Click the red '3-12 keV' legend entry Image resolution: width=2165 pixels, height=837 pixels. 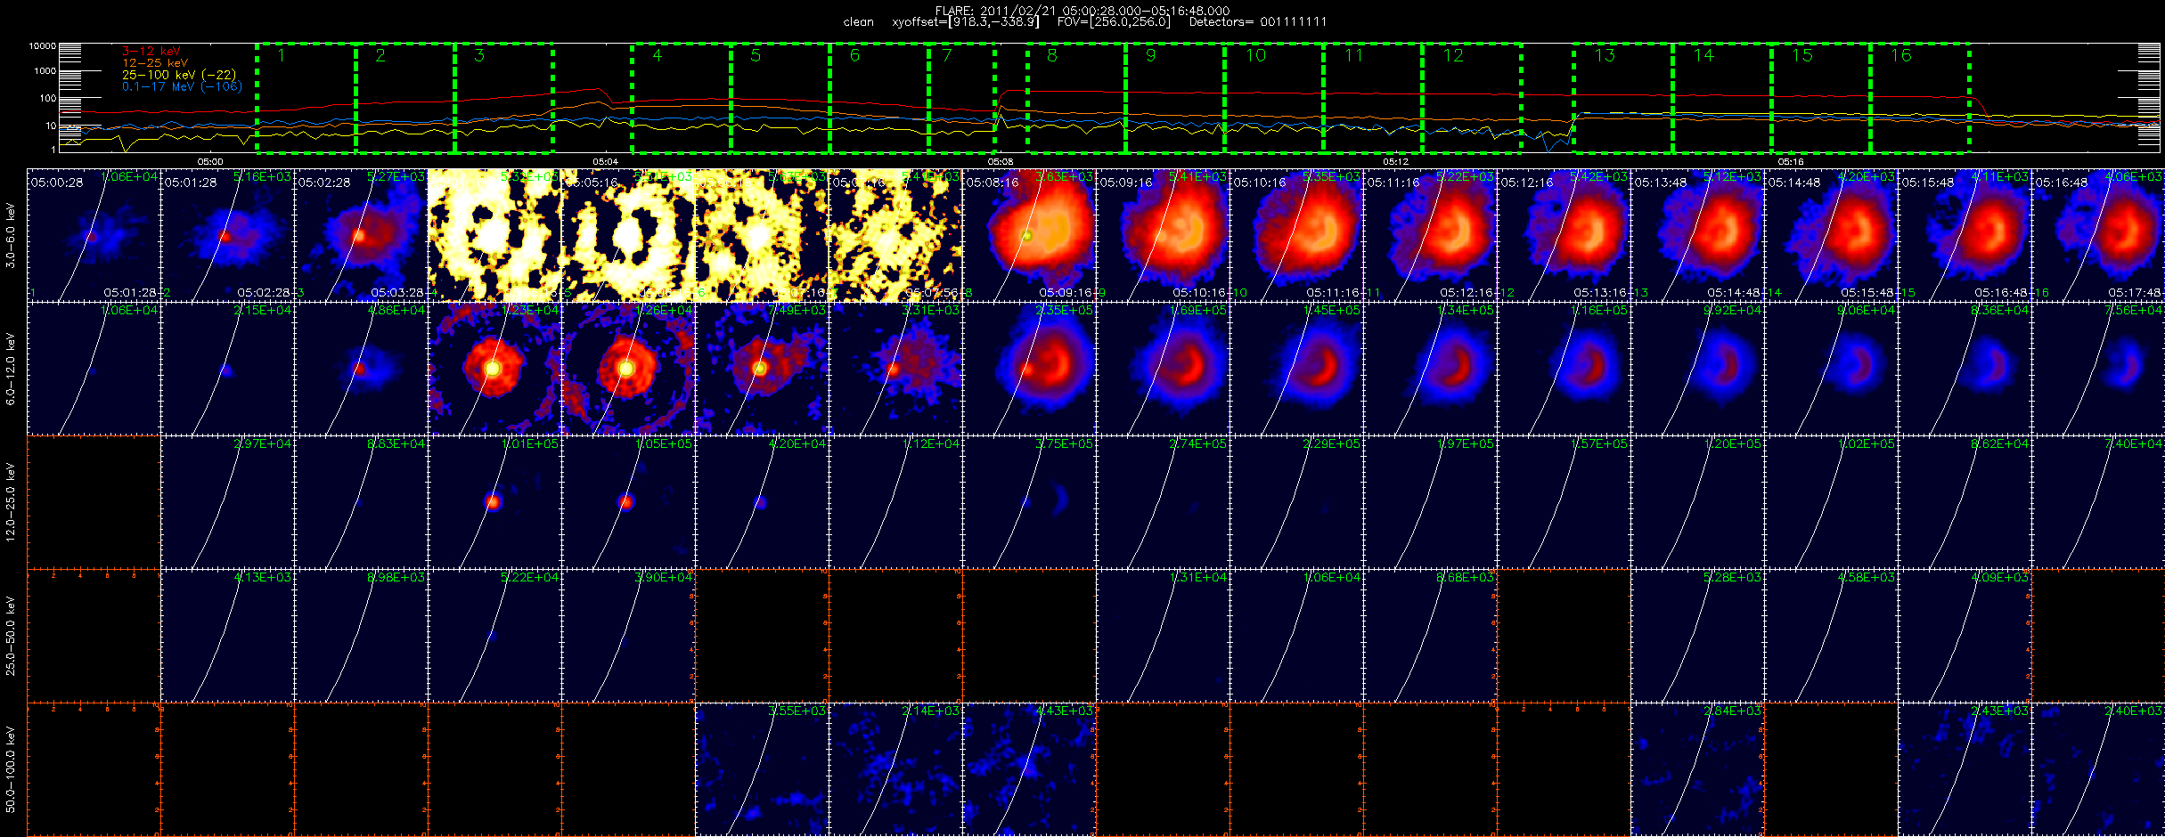point(151,52)
